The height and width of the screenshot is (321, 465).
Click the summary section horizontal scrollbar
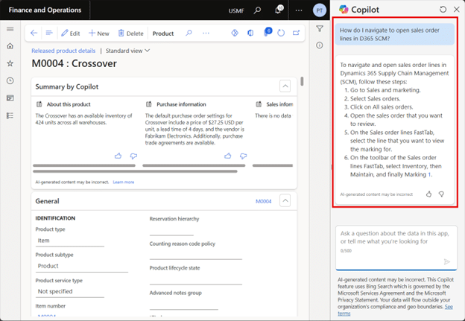pyautogui.click(x=135, y=171)
